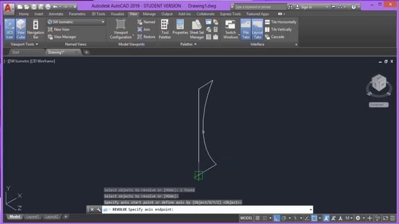Switch to the Insert ribbon tab

(39, 14)
